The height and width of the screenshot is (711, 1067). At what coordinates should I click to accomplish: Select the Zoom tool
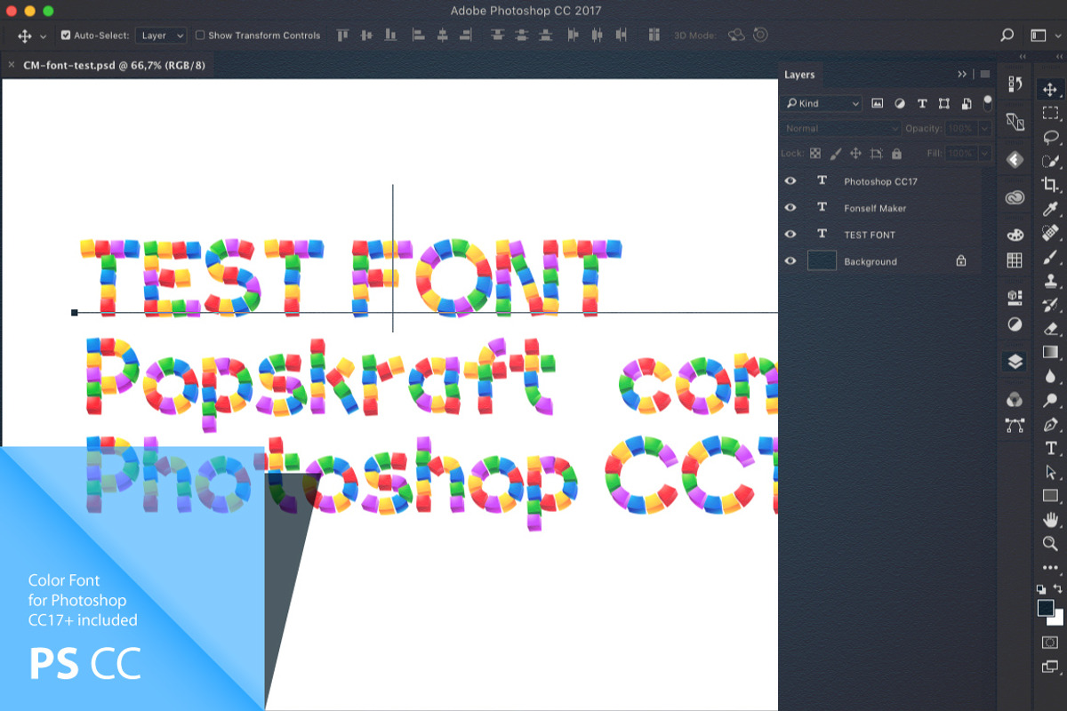pyautogui.click(x=1050, y=543)
